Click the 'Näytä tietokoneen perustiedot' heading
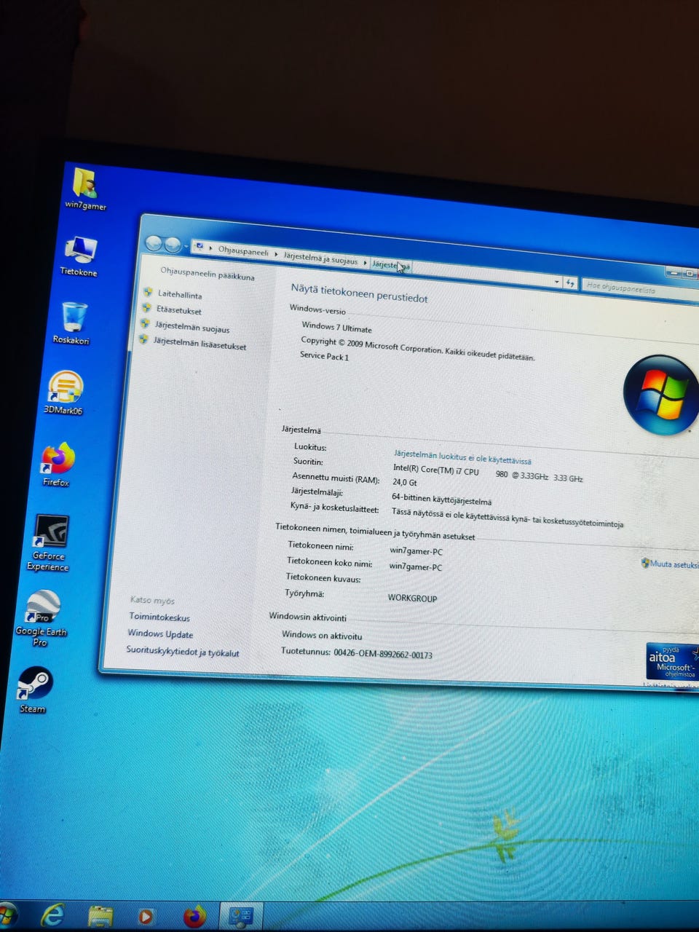This screenshot has height=932, width=699. 359,293
